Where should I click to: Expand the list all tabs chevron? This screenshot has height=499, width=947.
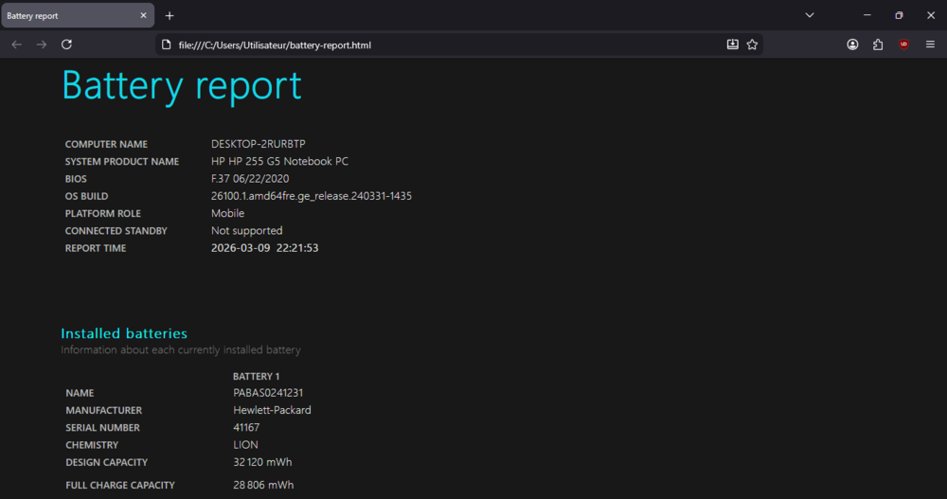point(810,15)
